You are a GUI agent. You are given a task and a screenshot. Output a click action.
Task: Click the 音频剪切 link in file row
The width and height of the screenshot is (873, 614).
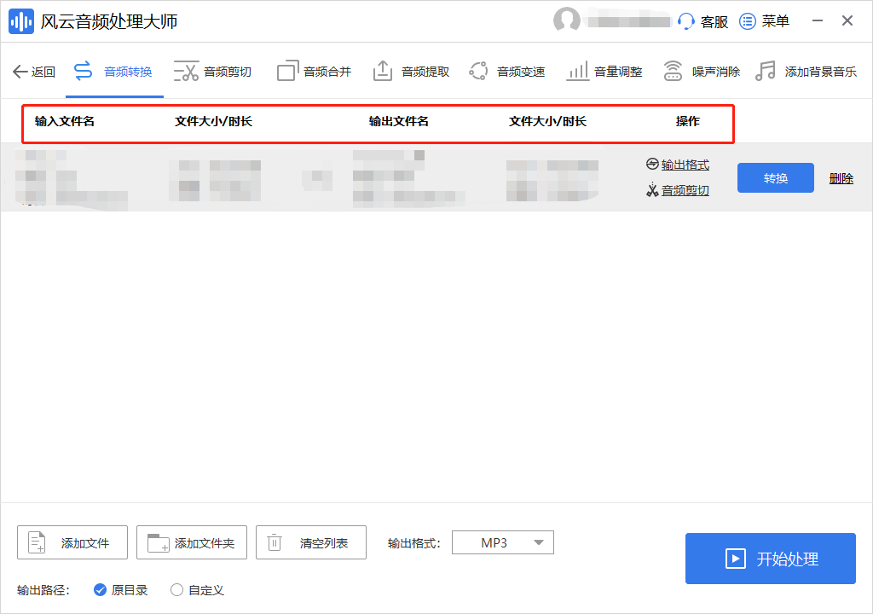(x=685, y=190)
